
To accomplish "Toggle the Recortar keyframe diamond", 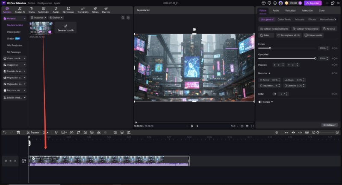I will 334,73.
